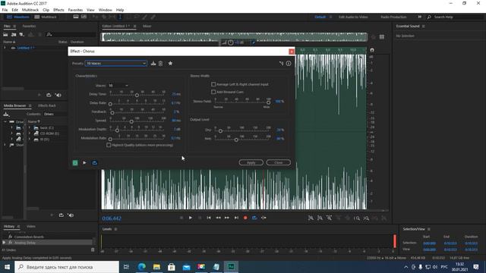Screen dimensions: 486x273
Task: Preview play button in Chorus dialog
Action: click(84, 162)
